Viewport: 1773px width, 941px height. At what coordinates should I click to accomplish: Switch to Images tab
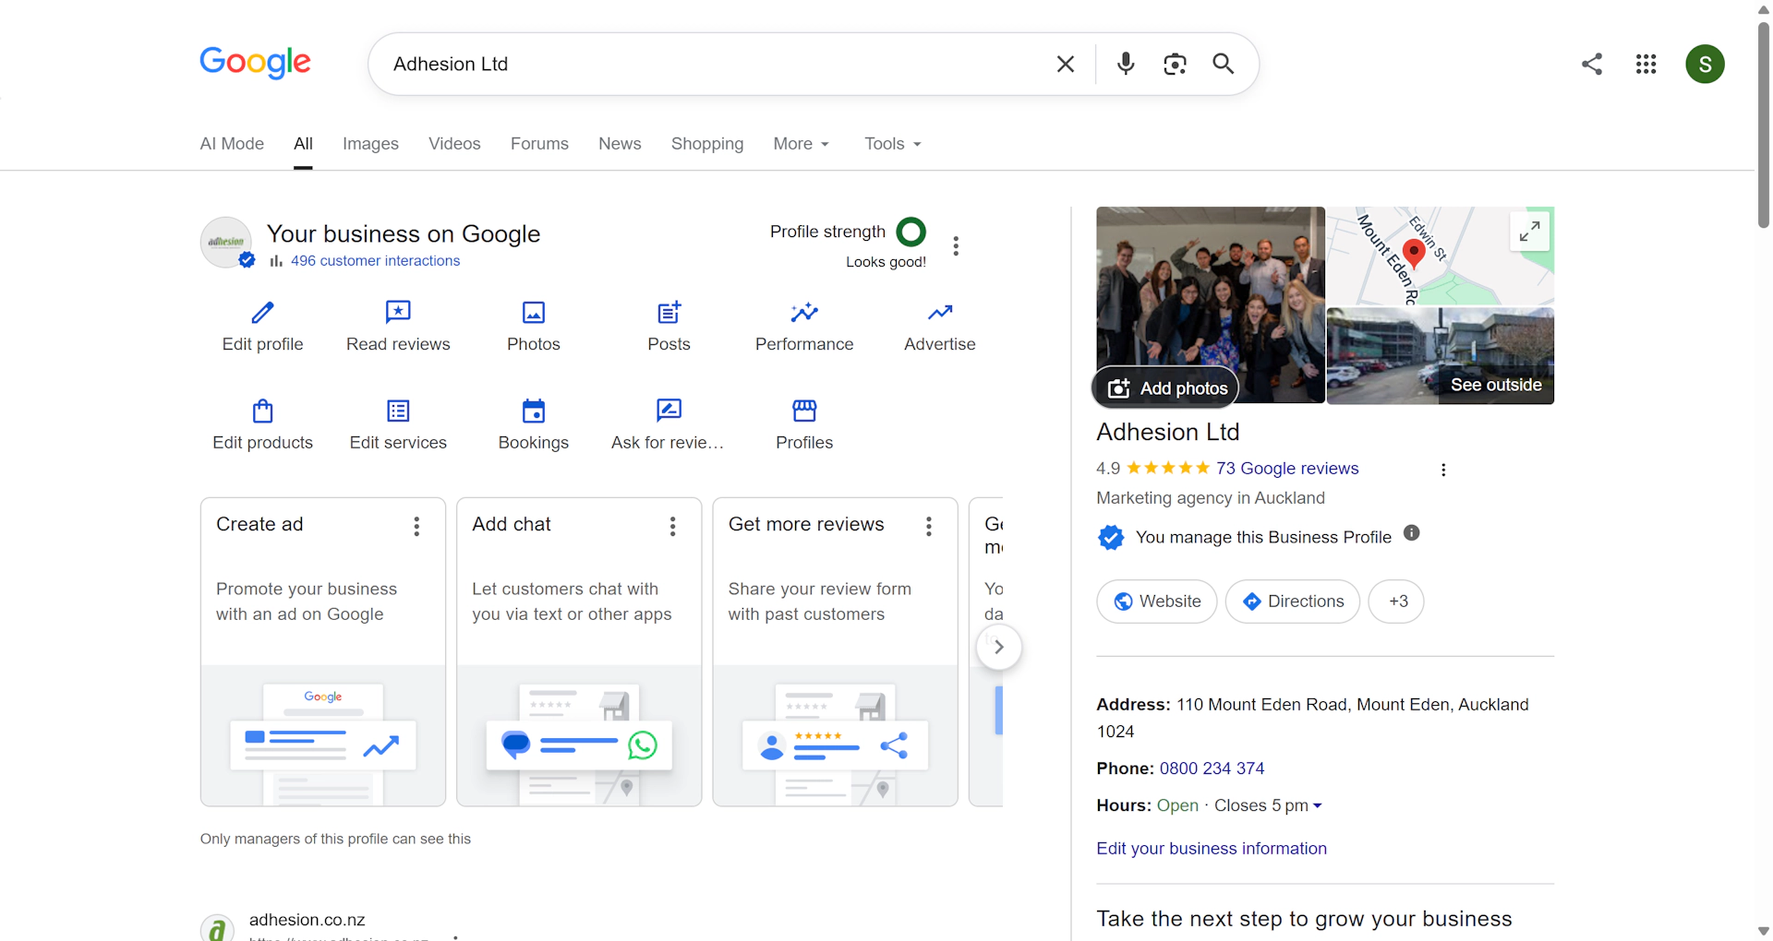tap(370, 144)
